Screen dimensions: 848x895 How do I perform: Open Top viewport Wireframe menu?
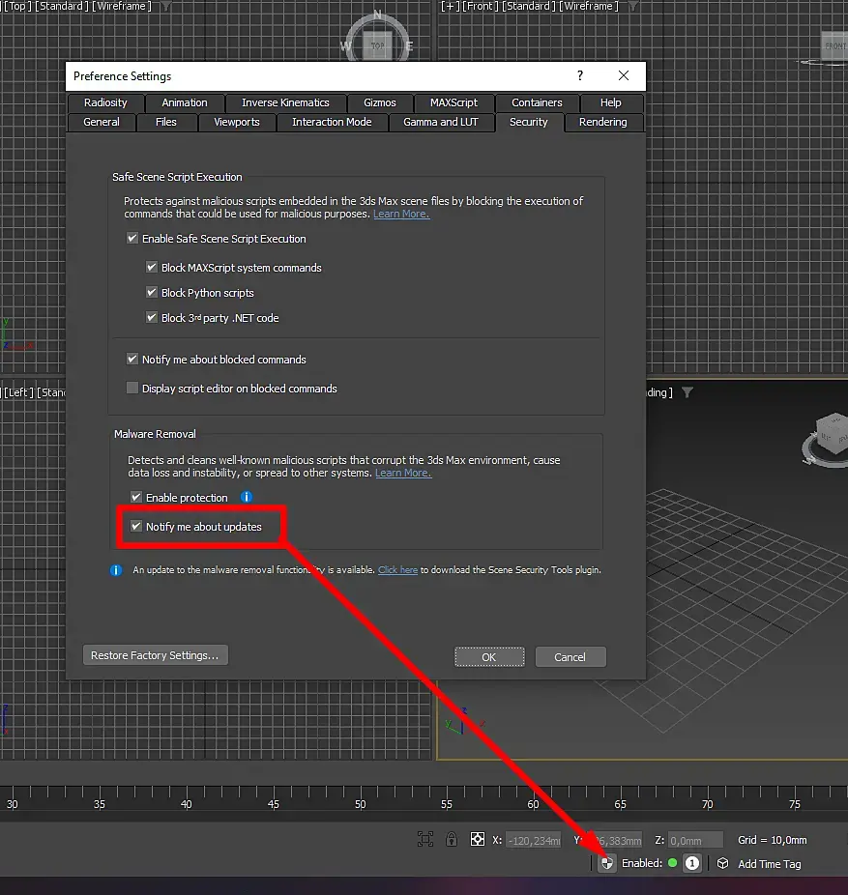pyautogui.click(x=122, y=6)
